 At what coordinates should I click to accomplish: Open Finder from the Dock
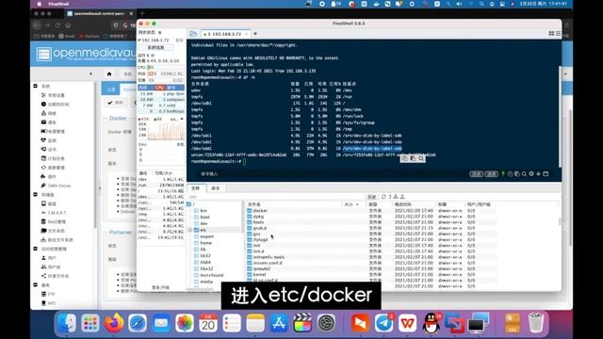[x=67, y=323]
